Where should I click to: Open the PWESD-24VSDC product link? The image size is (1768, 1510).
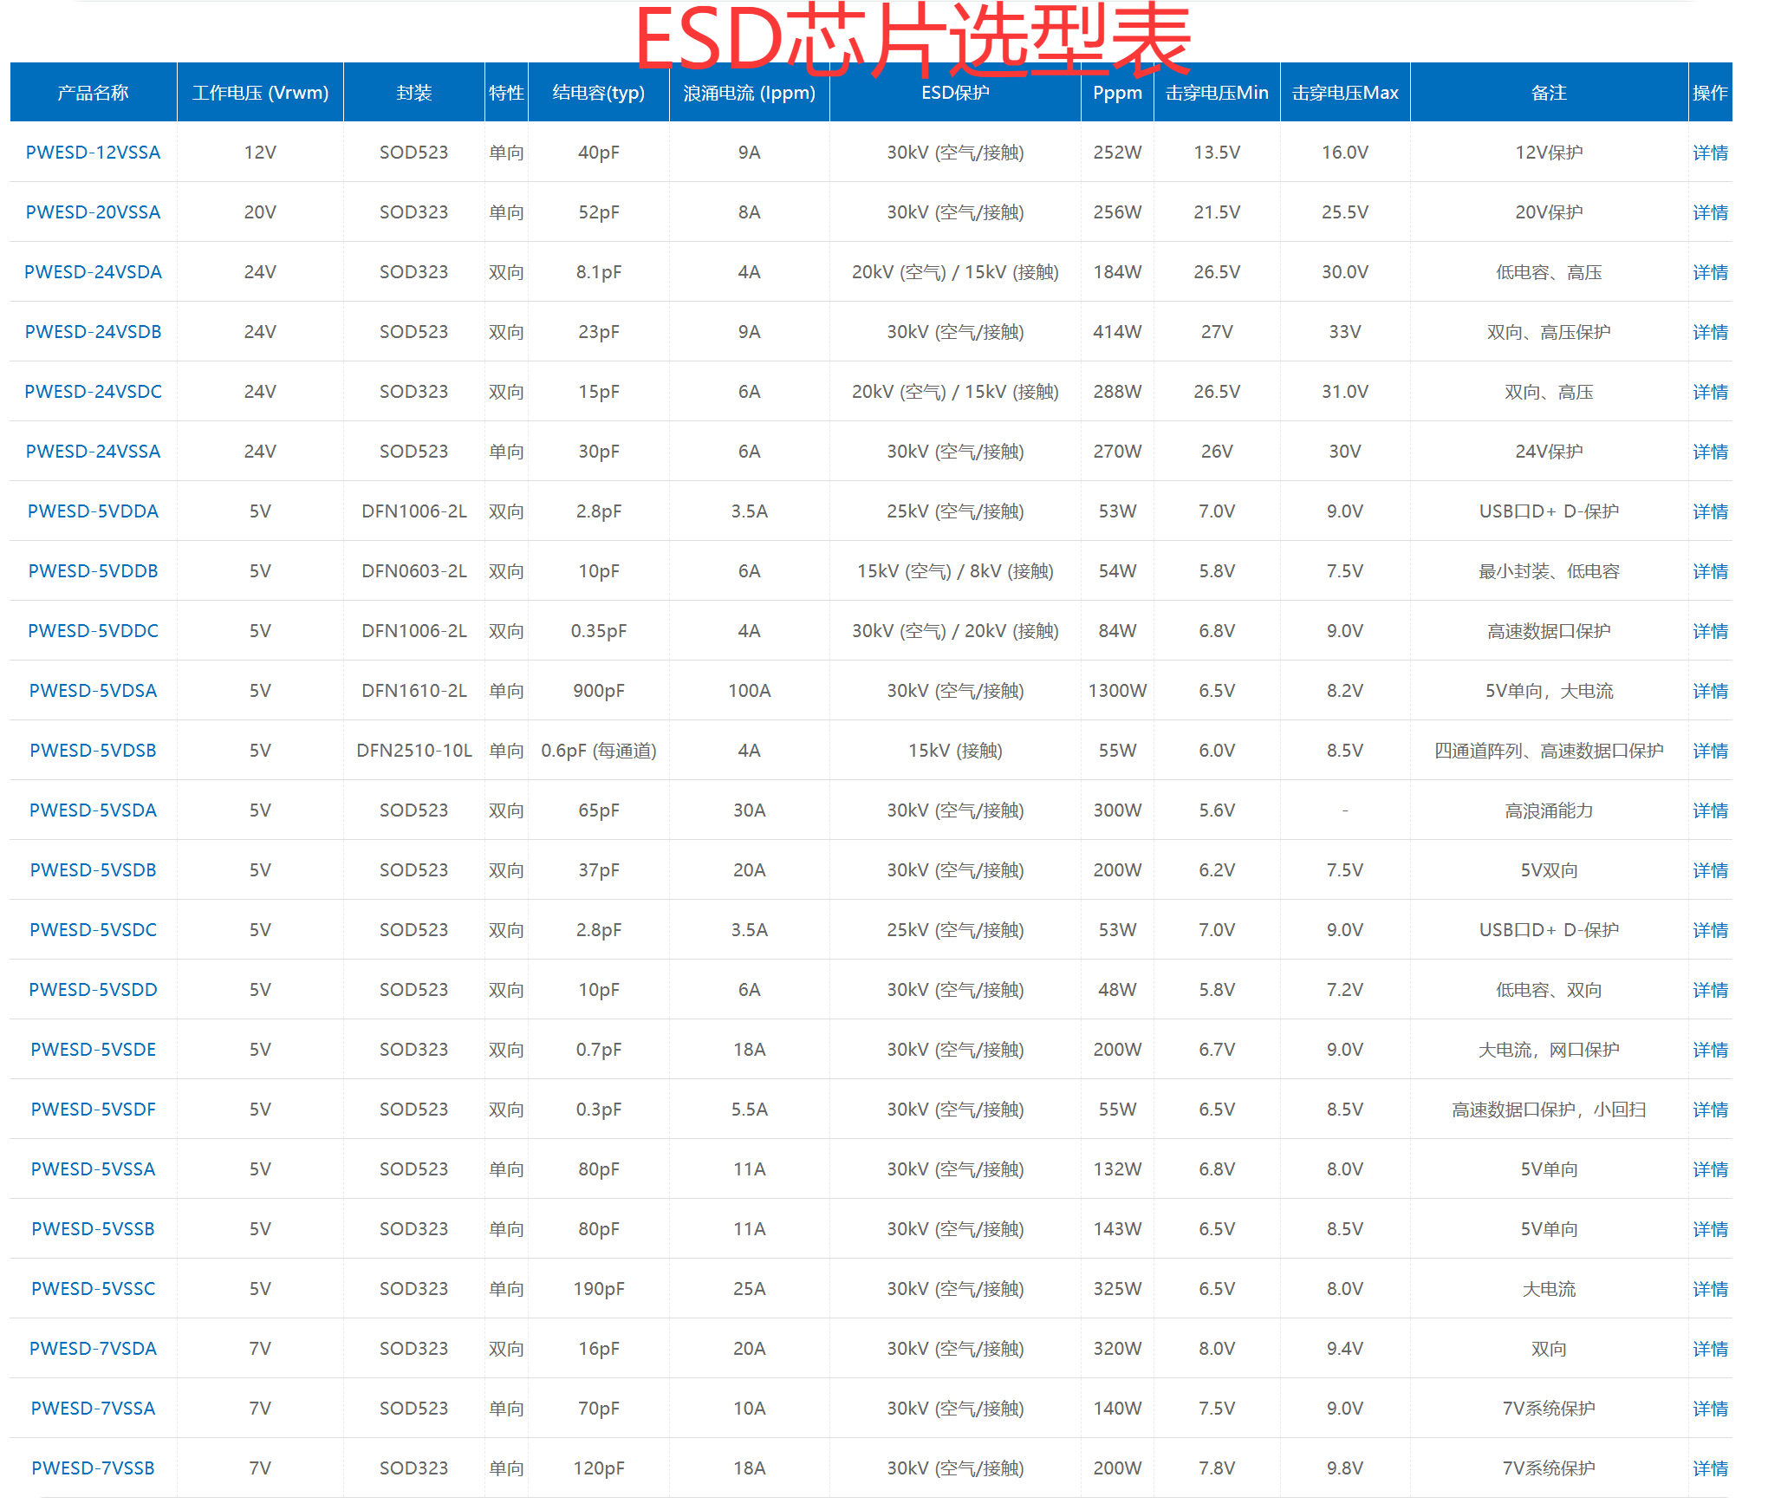point(93,392)
